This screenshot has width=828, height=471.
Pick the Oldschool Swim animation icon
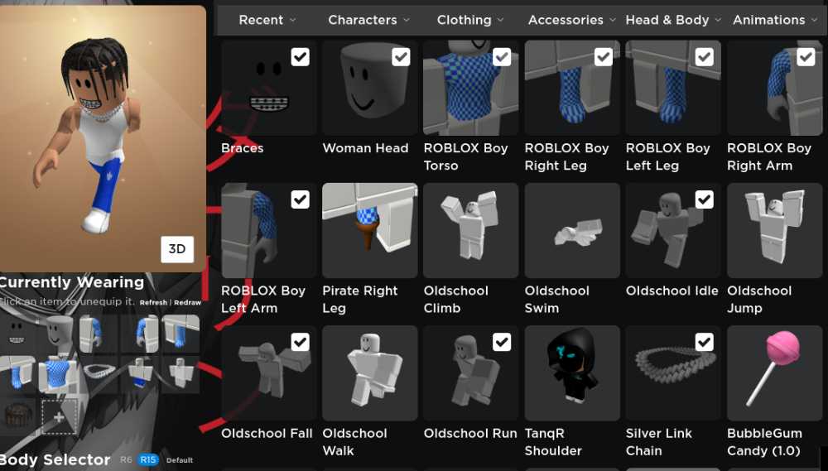[x=572, y=230]
